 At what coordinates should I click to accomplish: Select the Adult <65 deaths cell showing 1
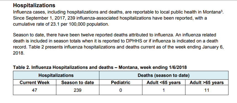164,90
